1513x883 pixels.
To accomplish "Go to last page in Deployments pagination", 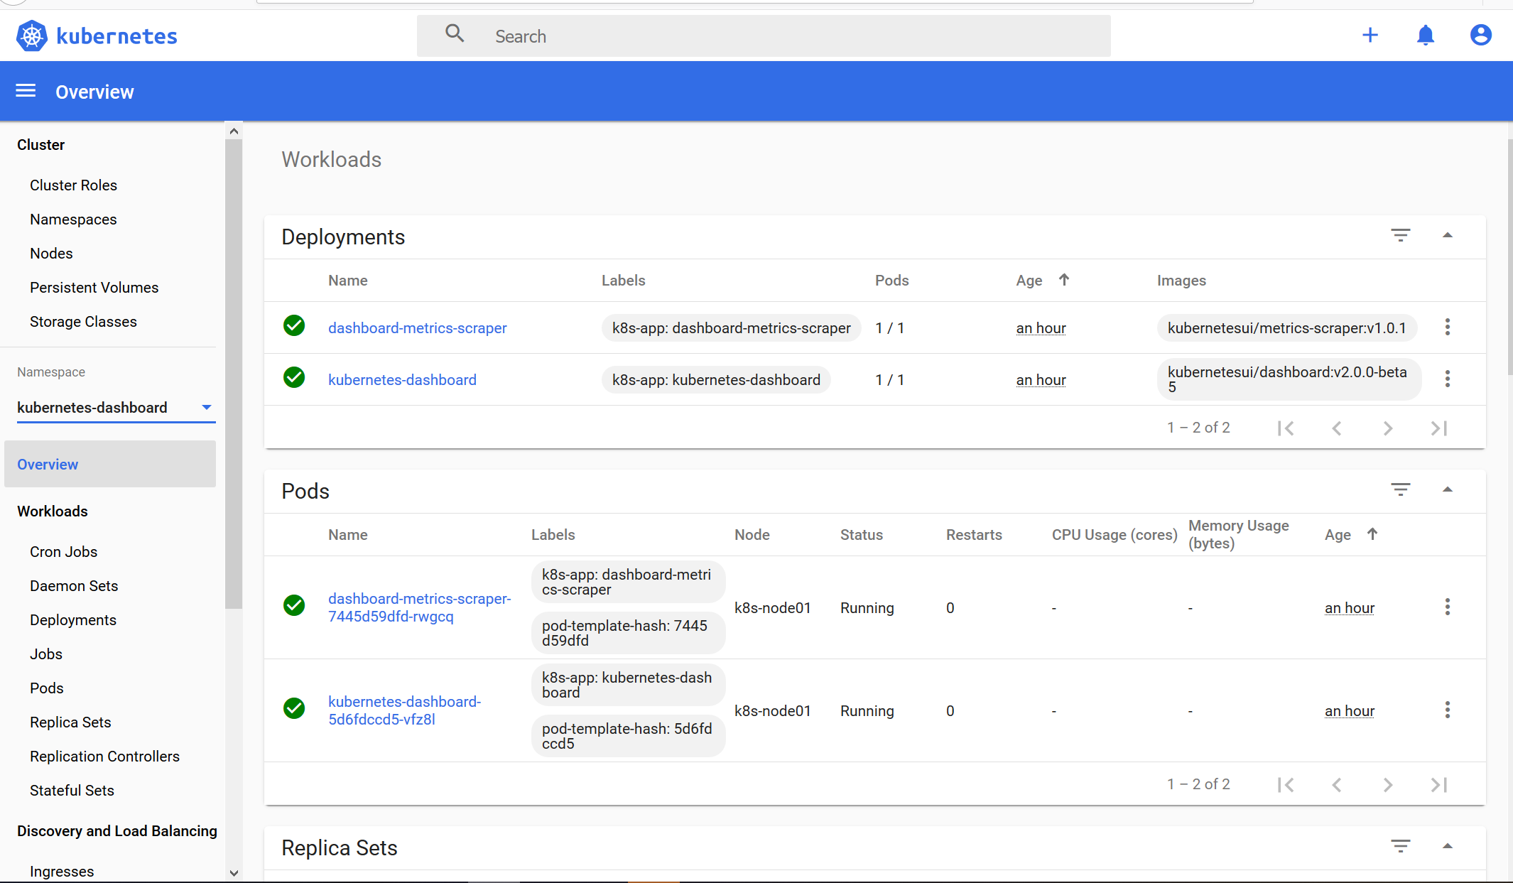I will coord(1439,428).
